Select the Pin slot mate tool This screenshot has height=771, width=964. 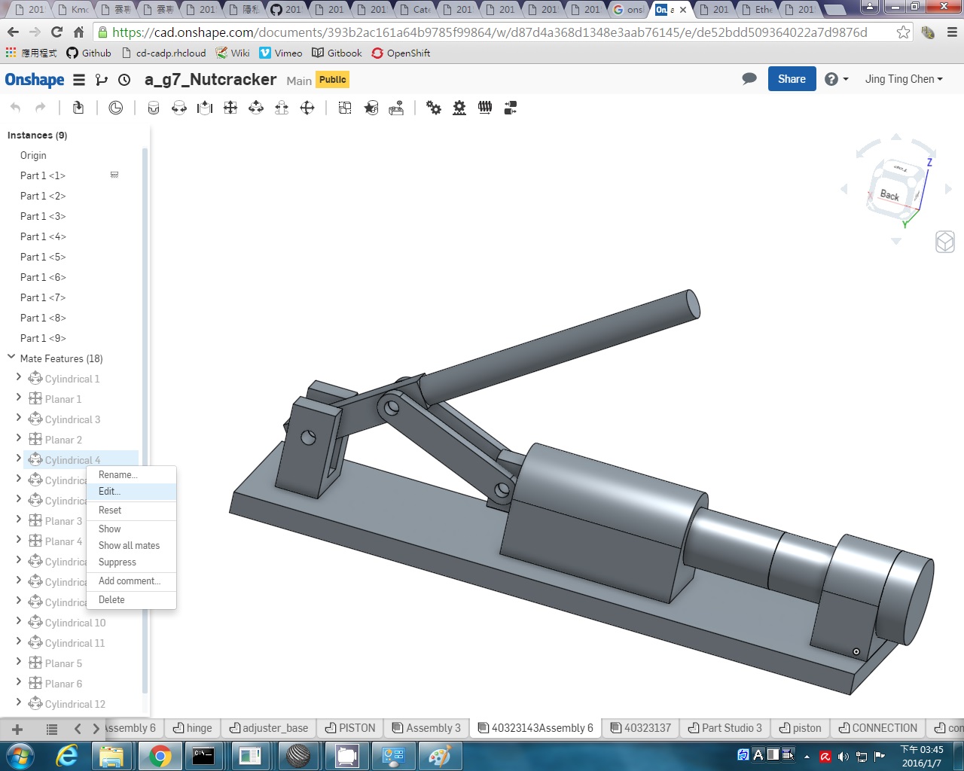282,108
